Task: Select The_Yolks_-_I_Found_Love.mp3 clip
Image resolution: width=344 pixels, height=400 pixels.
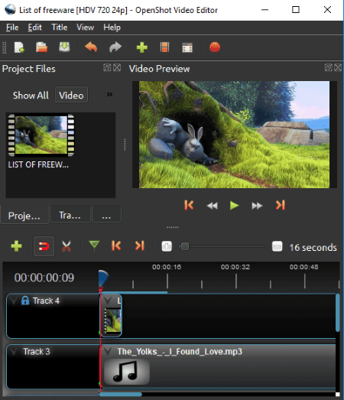Action: coord(219,366)
